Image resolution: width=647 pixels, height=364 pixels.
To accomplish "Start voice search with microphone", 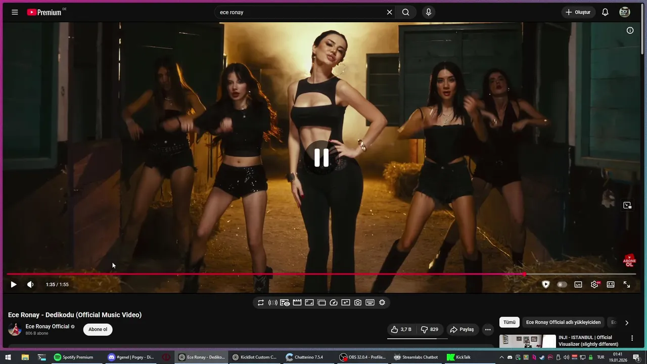I will (429, 12).
